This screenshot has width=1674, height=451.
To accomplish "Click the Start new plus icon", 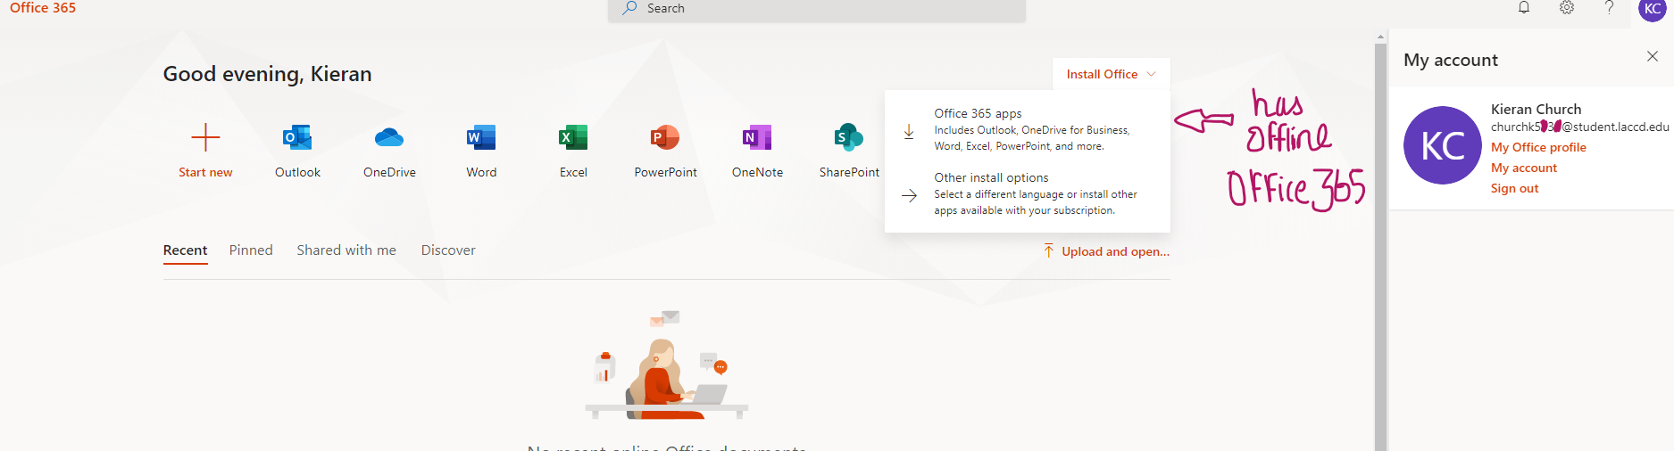I will [x=205, y=138].
